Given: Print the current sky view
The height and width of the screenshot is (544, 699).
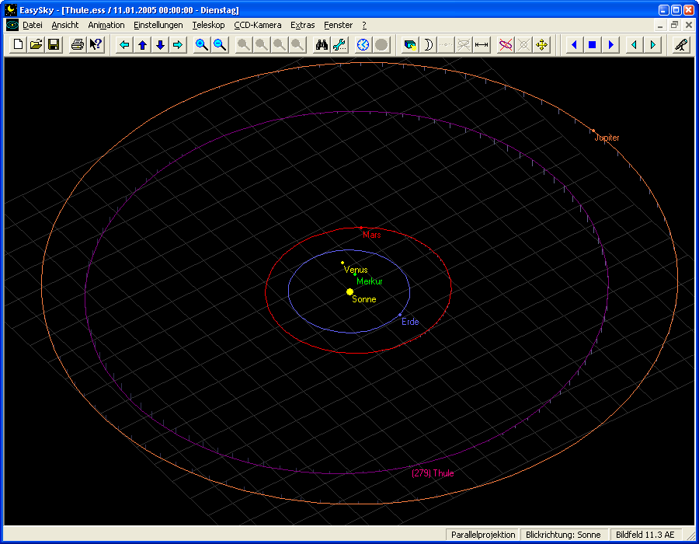Looking at the screenshot, I should click(x=78, y=45).
